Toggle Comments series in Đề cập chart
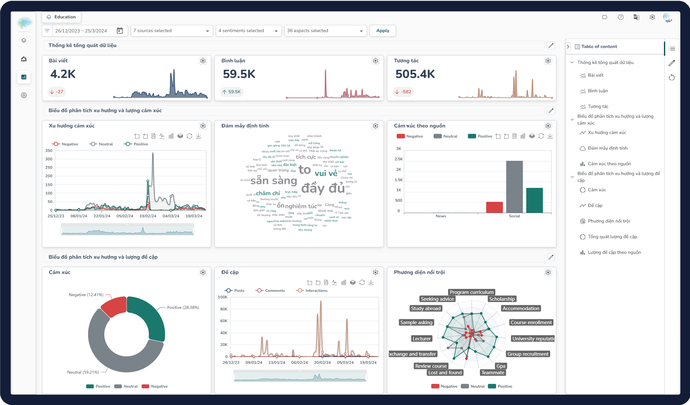The width and height of the screenshot is (690, 405). (270, 290)
